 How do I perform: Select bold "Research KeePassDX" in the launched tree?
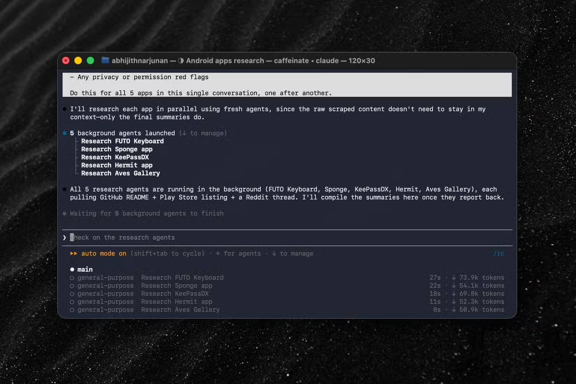coord(115,157)
